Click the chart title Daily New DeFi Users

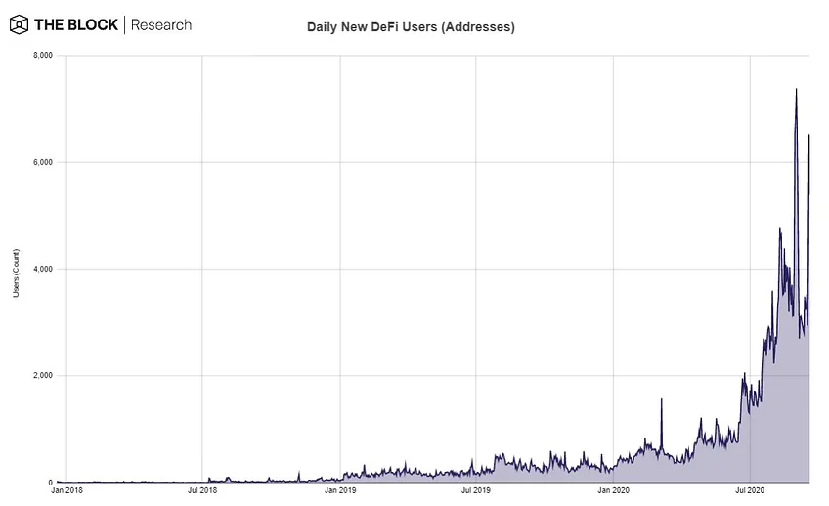[411, 27]
